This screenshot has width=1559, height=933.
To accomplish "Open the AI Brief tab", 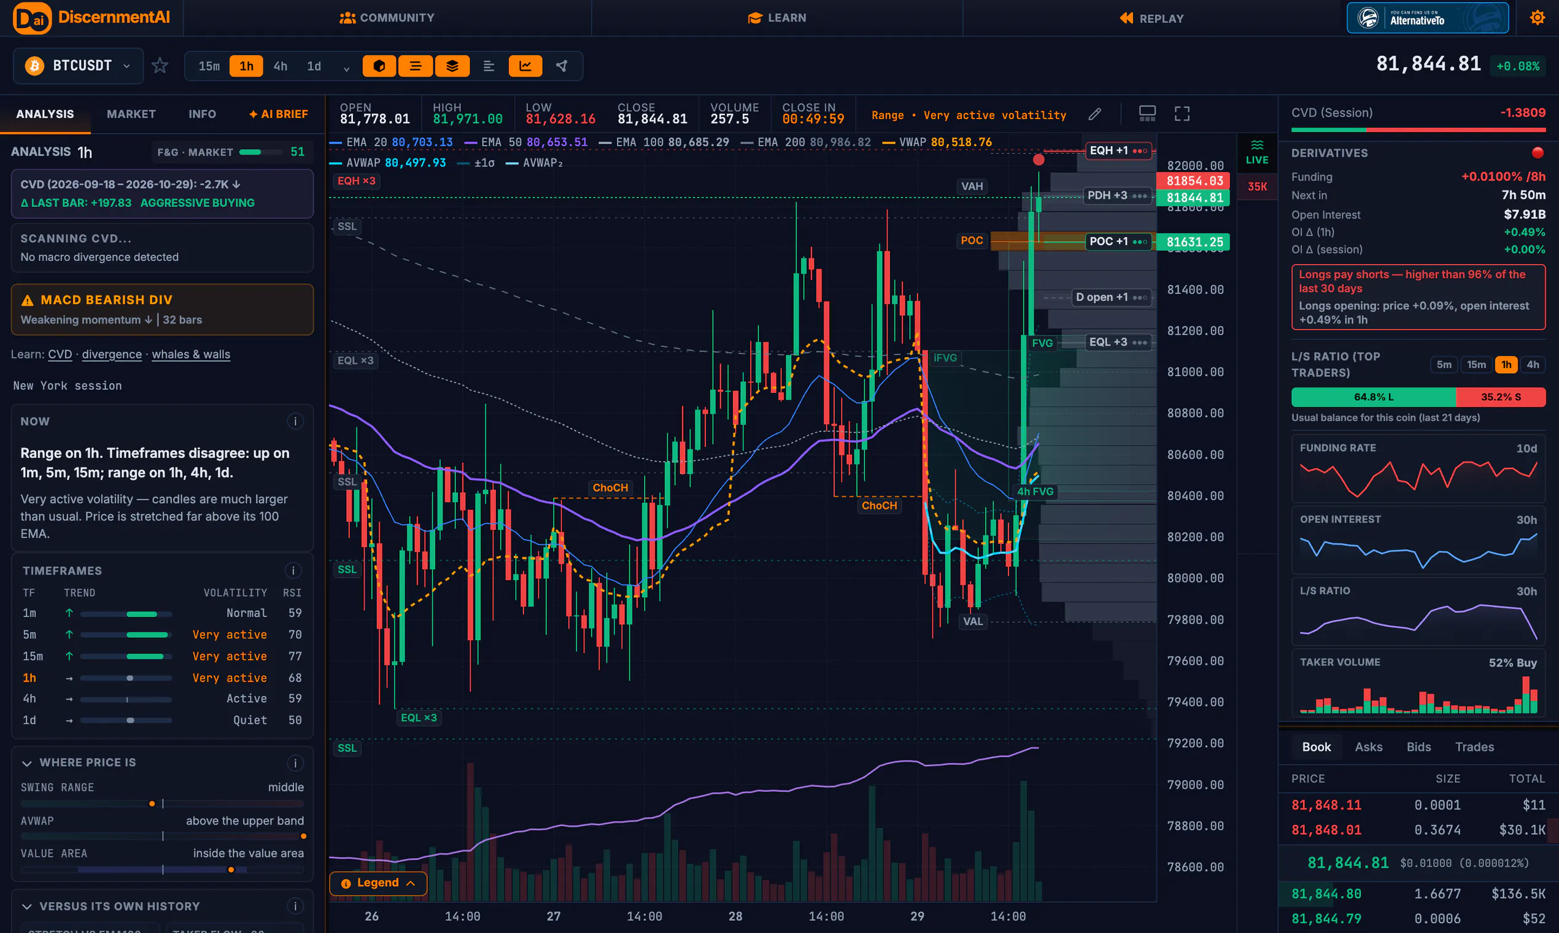I will (279, 114).
